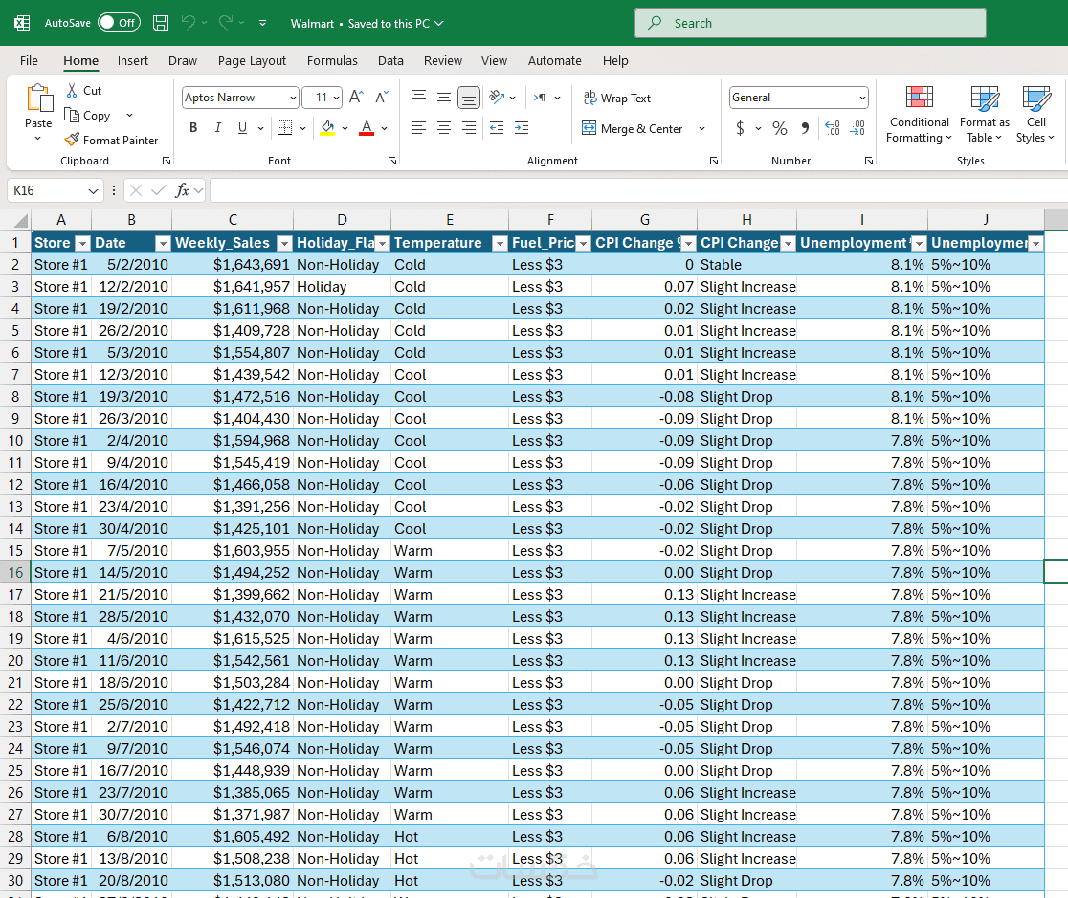Open the Temperature column filter dropdown
This screenshot has height=898, width=1068.
pyautogui.click(x=499, y=244)
